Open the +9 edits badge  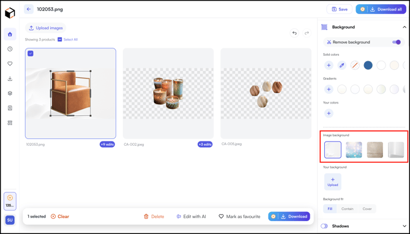click(x=107, y=144)
